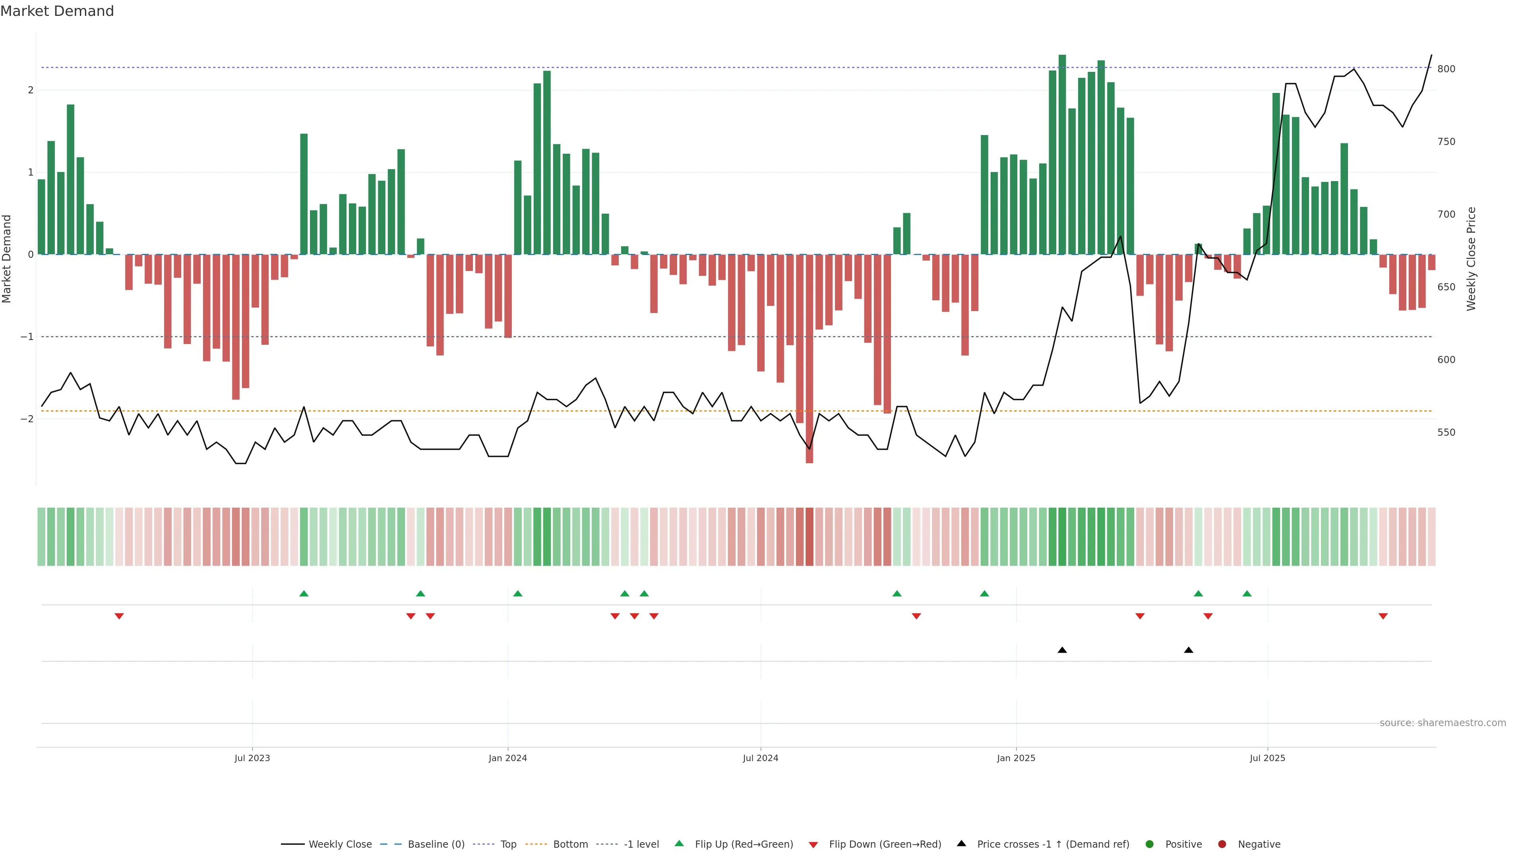This screenshot has height=858, width=1526.
Task: Click black Price crosses -1 legend triangle
Action: [961, 844]
